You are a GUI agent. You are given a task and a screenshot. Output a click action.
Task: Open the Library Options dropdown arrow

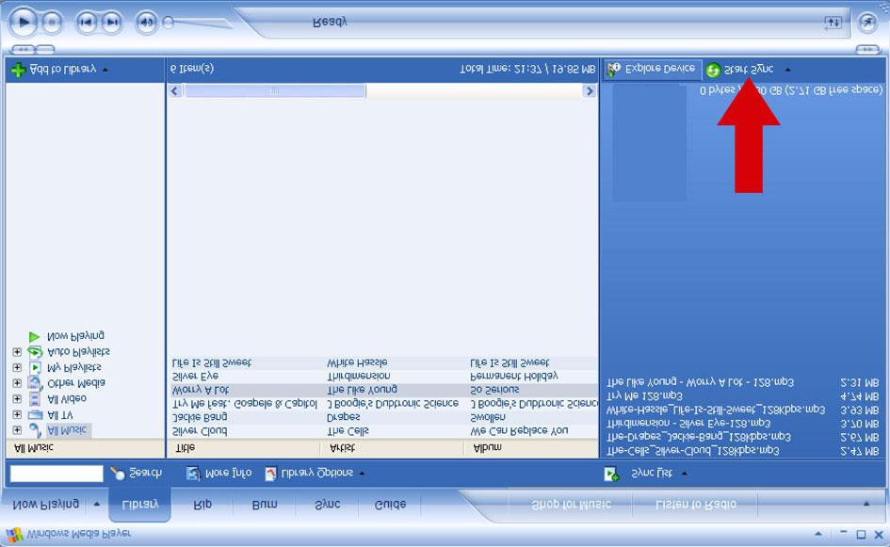click(362, 473)
